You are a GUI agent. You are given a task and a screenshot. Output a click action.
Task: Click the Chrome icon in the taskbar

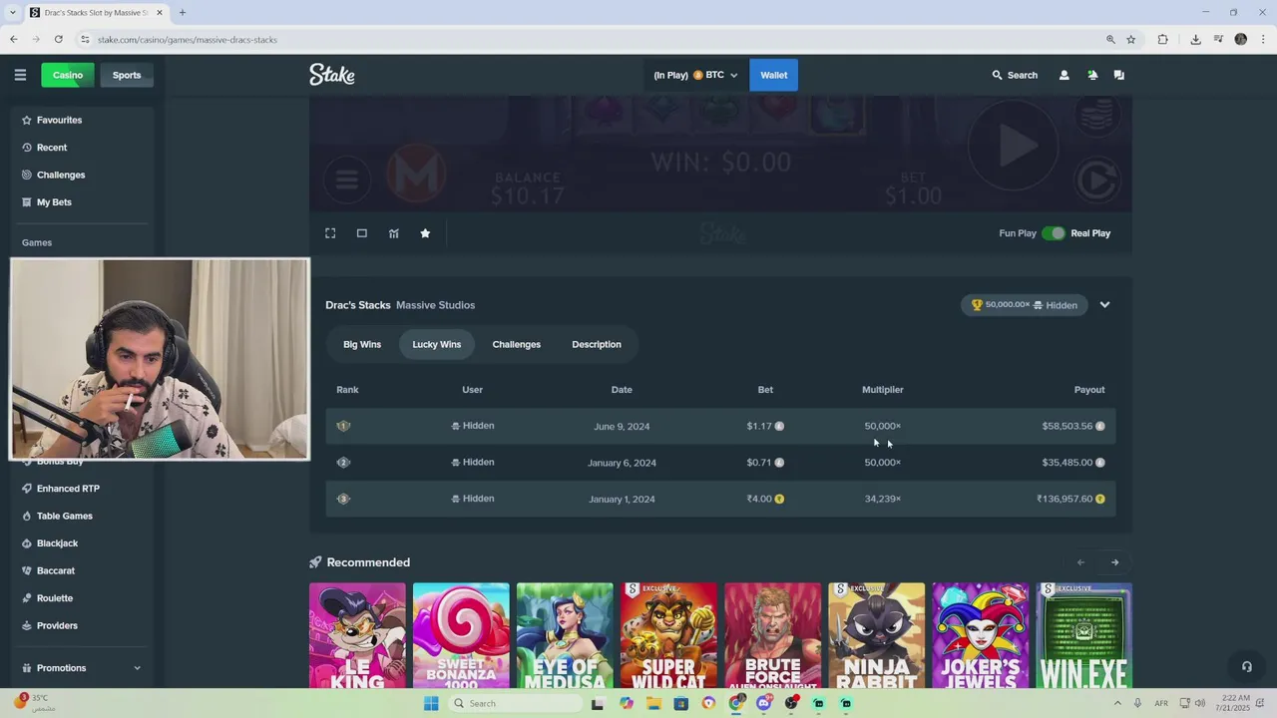pos(736,703)
